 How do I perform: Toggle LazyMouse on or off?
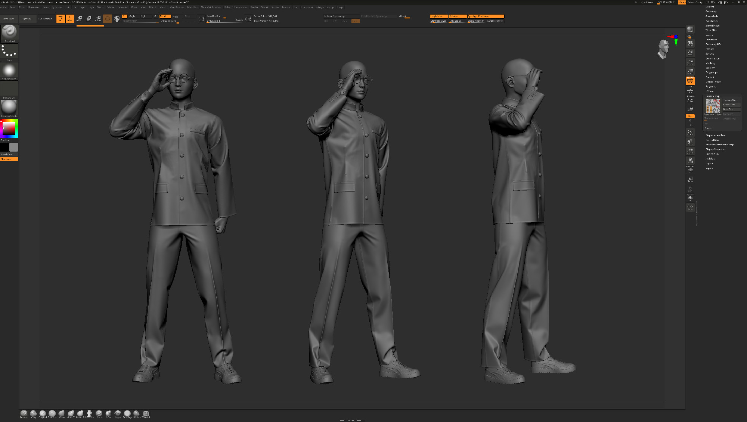438,16
